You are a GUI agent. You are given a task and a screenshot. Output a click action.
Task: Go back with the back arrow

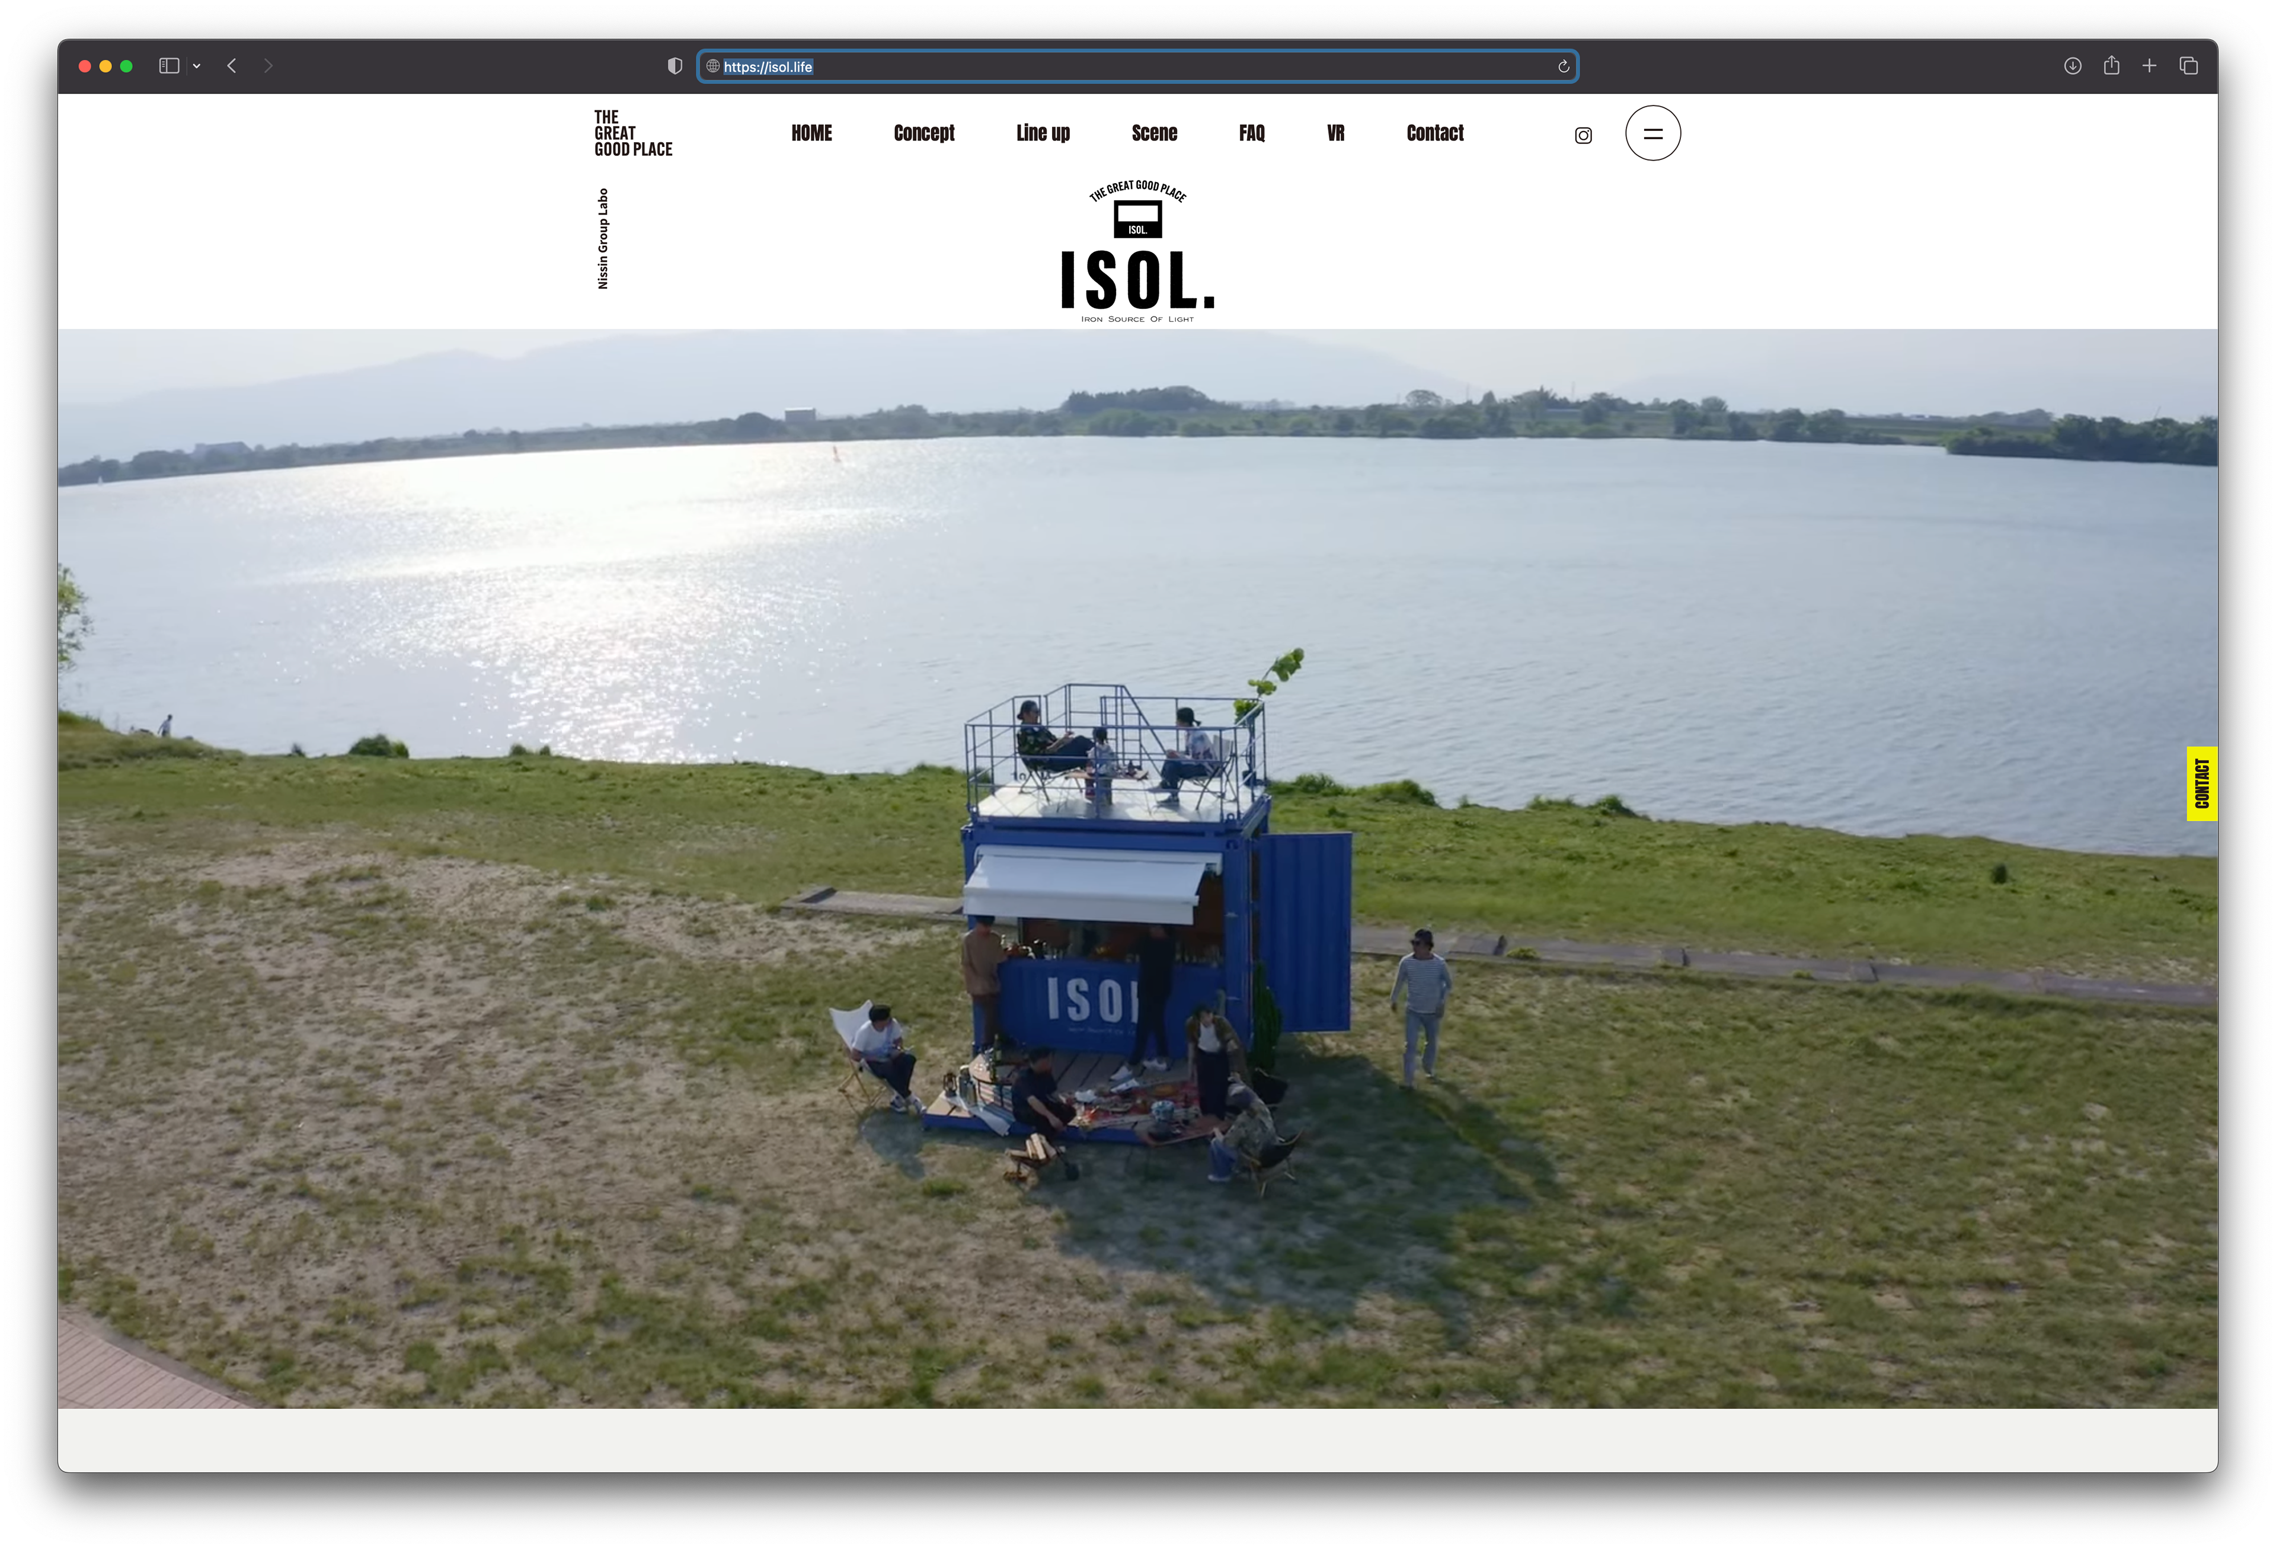tap(232, 66)
